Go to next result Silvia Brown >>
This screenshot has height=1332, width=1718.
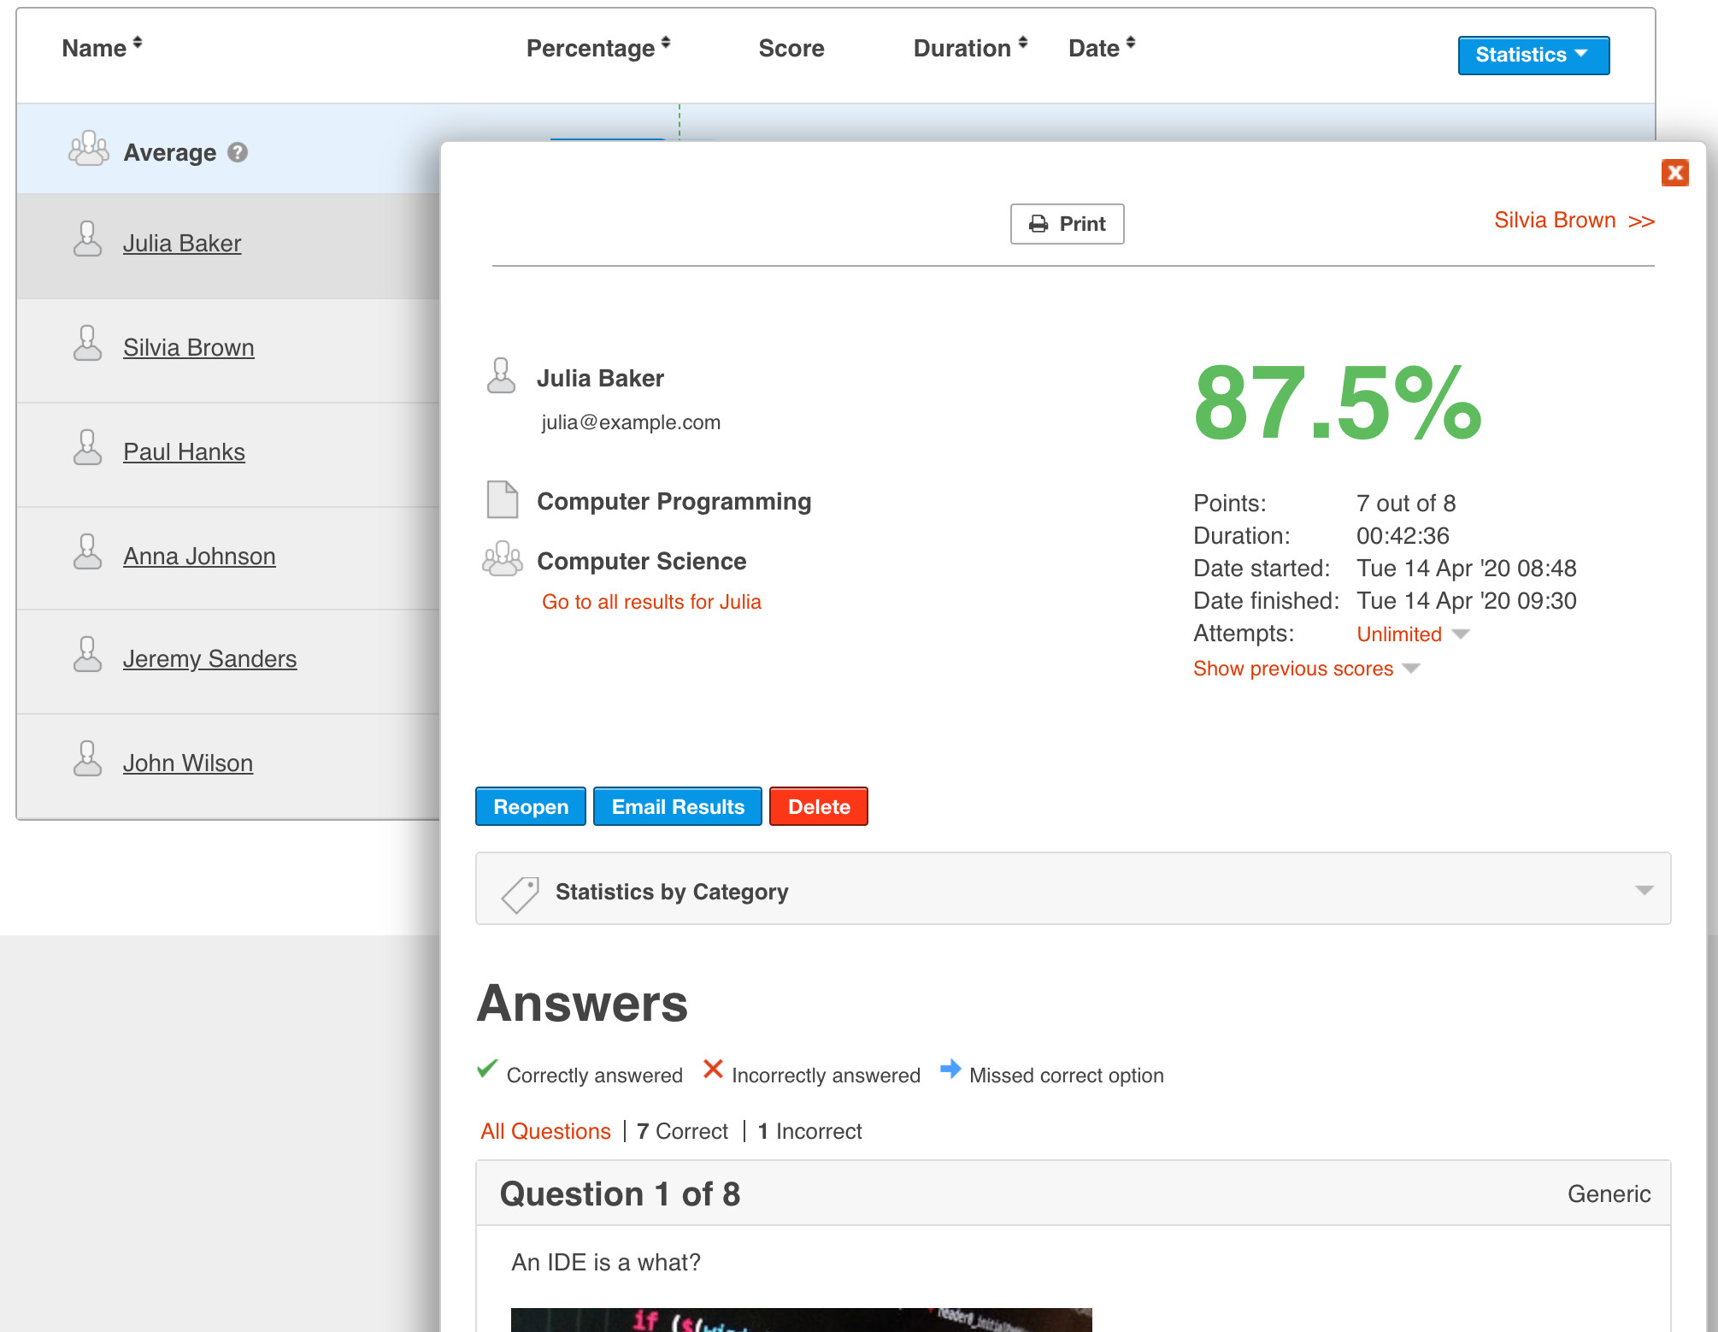(1574, 221)
